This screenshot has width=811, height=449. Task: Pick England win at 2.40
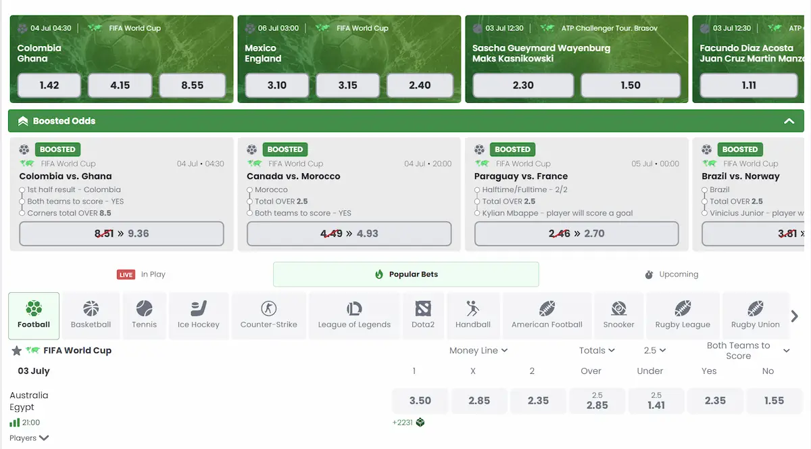420,86
